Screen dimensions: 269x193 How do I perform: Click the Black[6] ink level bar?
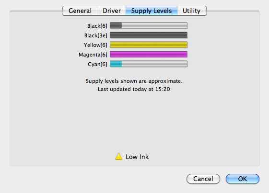coord(149,25)
